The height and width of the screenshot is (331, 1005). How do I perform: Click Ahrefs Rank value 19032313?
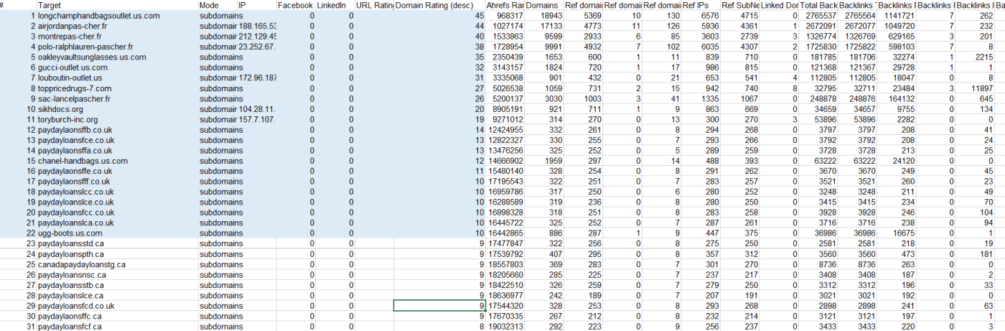505,327
